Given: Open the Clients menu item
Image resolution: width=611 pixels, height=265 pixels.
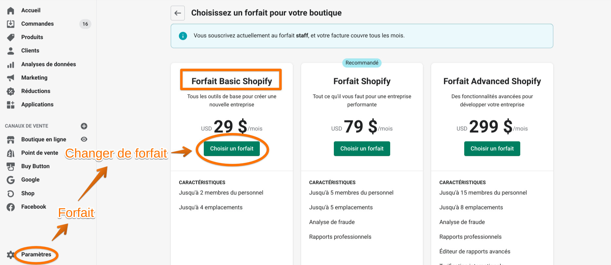Looking at the screenshot, I should [30, 51].
